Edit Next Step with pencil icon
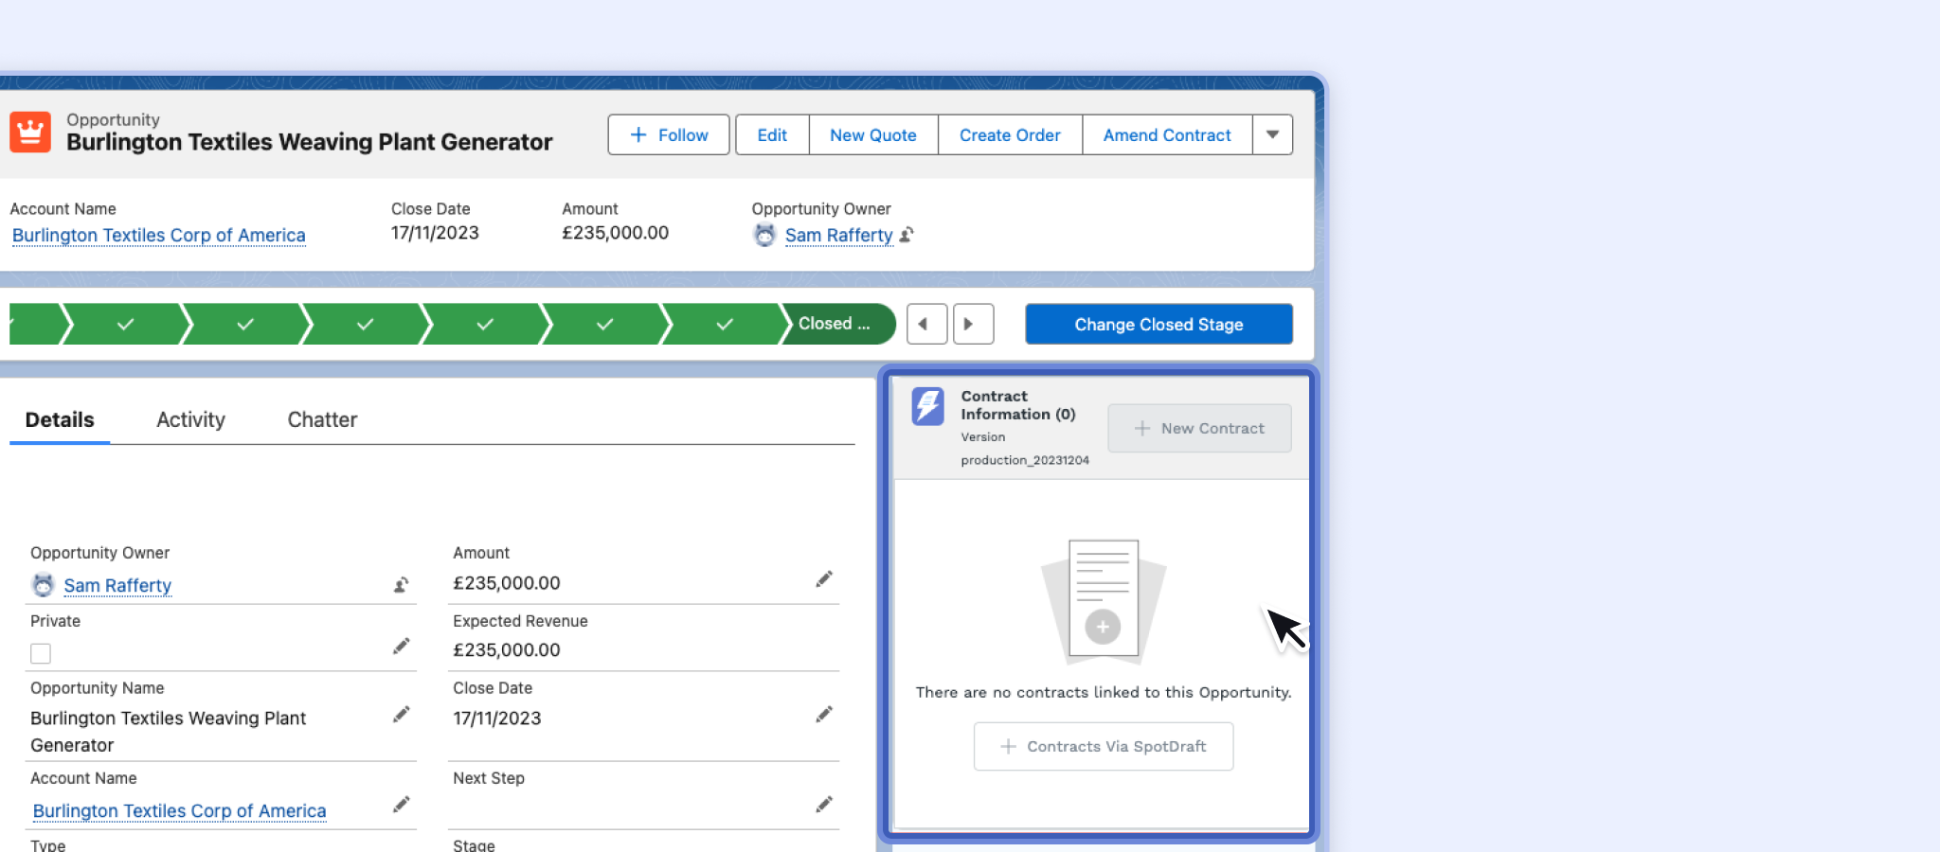Screen dimensions: 1940x852 click(x=824, y=804)
